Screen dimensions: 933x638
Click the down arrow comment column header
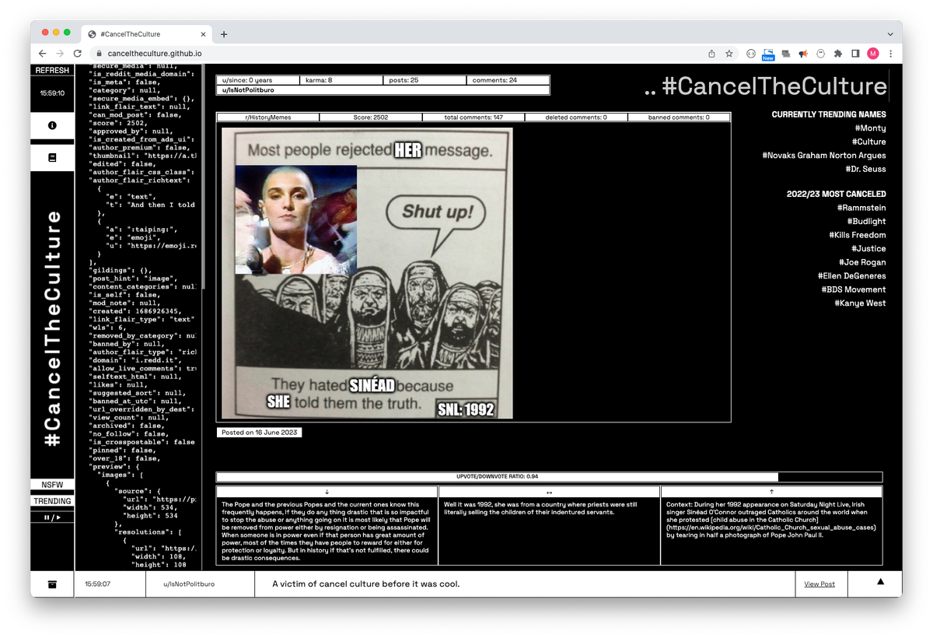click(x=327, y=492)
